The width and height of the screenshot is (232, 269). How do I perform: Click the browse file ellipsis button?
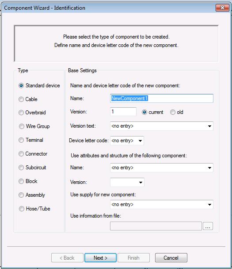tap(208, 226)
